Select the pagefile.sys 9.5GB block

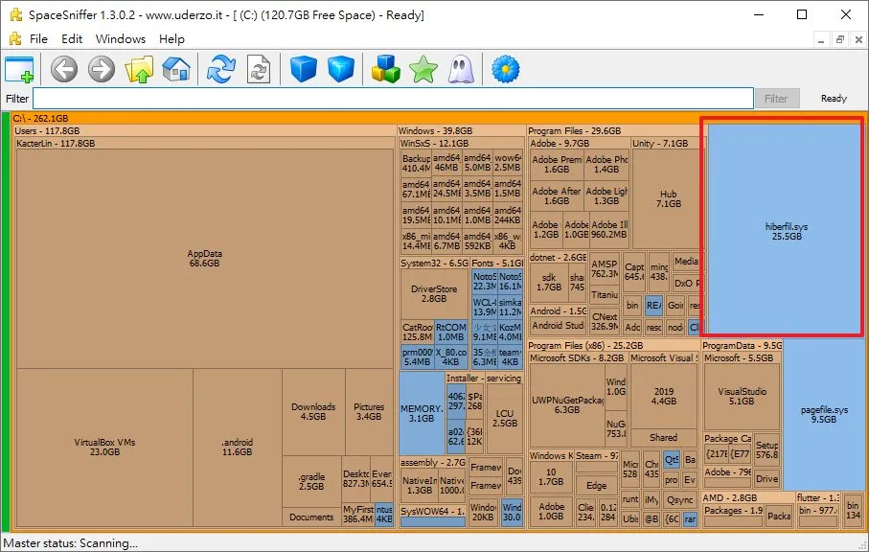tap(824, 415)
